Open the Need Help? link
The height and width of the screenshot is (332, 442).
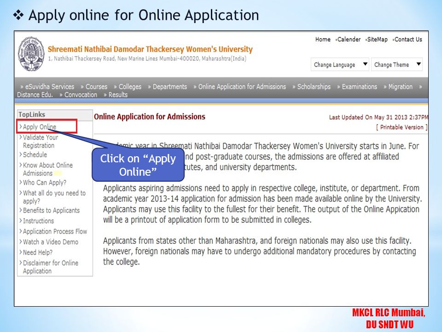pyautogui.click(x=38, y=252)
